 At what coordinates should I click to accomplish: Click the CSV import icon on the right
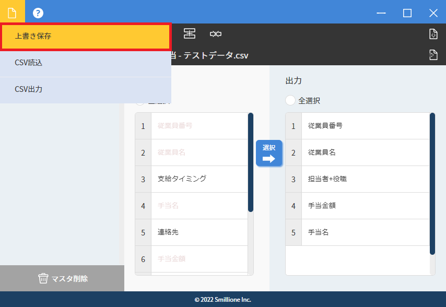[x=433, y=33]
